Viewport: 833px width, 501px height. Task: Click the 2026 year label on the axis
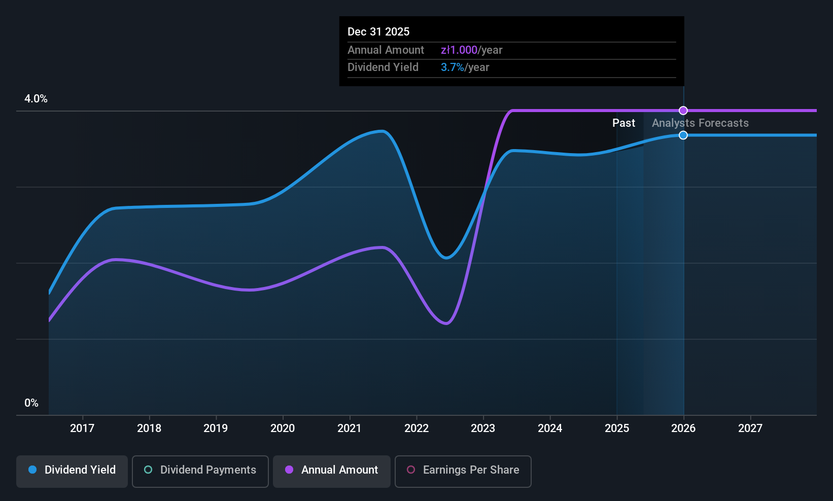pyautogui.click(x=683, y=428)
